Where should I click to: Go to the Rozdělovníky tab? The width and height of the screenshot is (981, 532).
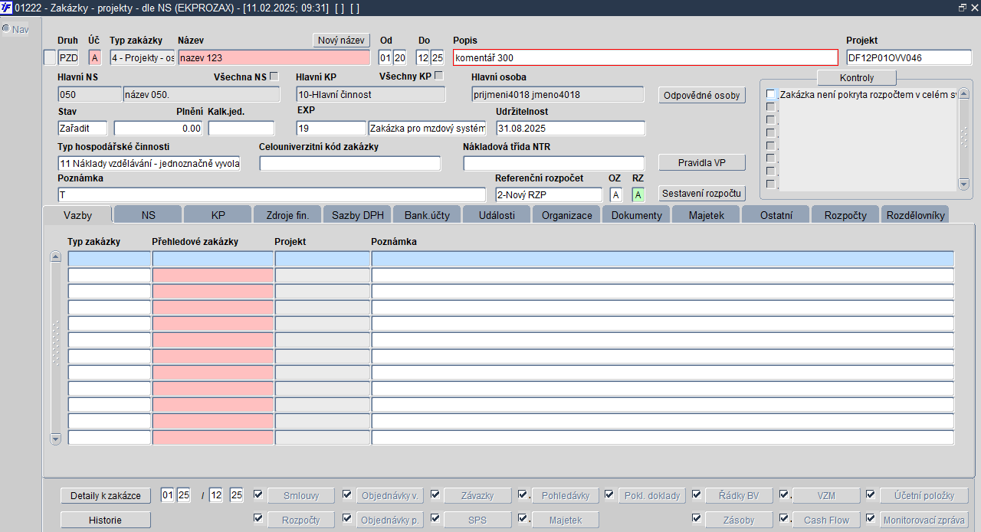[915, 215]
